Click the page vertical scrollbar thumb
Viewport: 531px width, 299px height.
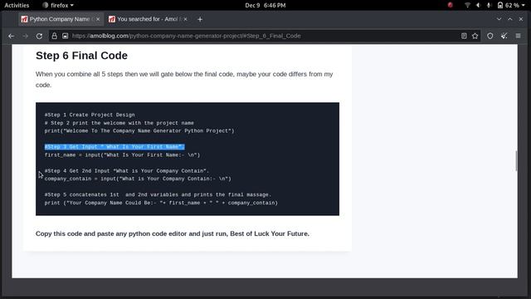[x=516, y=161]
